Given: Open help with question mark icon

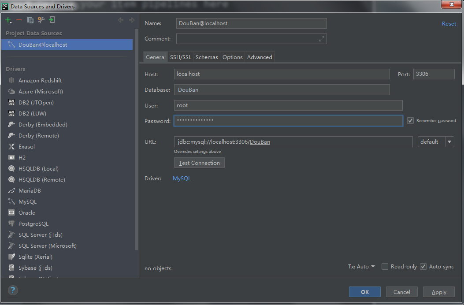Looking at the screenshot, I should [13, 290].
